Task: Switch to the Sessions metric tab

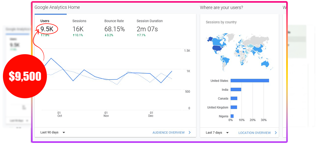Action: (79, 21)
